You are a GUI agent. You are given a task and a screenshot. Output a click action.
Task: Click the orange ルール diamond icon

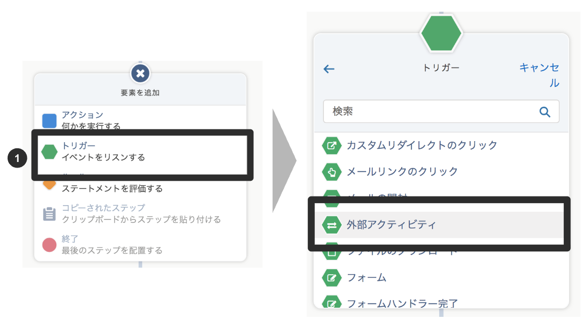(x=49, y=183)
